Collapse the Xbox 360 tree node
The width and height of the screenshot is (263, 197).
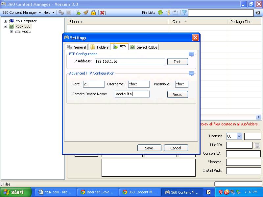click(6, 26)
